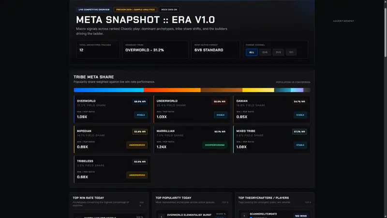The image size is (387, 218).
Task: Click the 6V6 Standard most active format stat
Action: coord(209,50)
